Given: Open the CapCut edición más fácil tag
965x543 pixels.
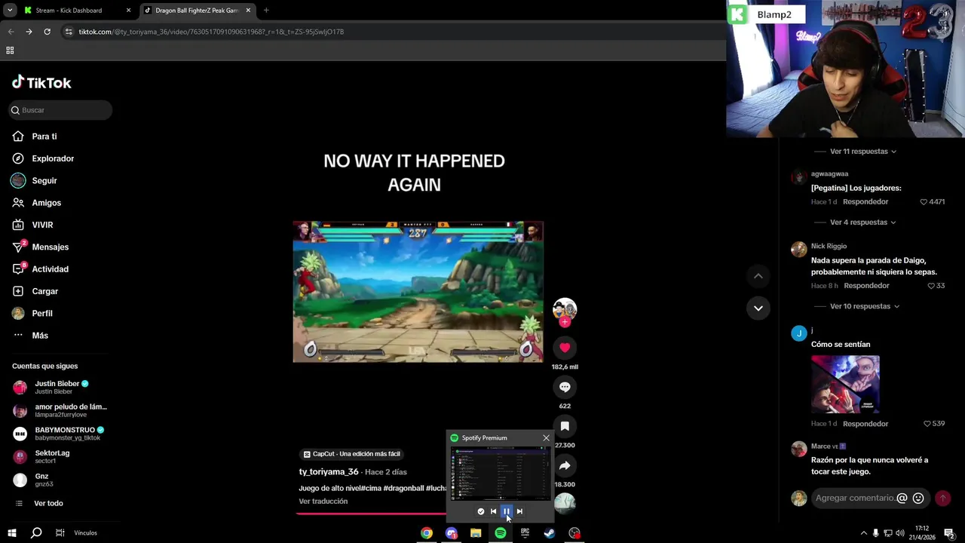Looking at the screenshot, I should [x=351, y=454].
